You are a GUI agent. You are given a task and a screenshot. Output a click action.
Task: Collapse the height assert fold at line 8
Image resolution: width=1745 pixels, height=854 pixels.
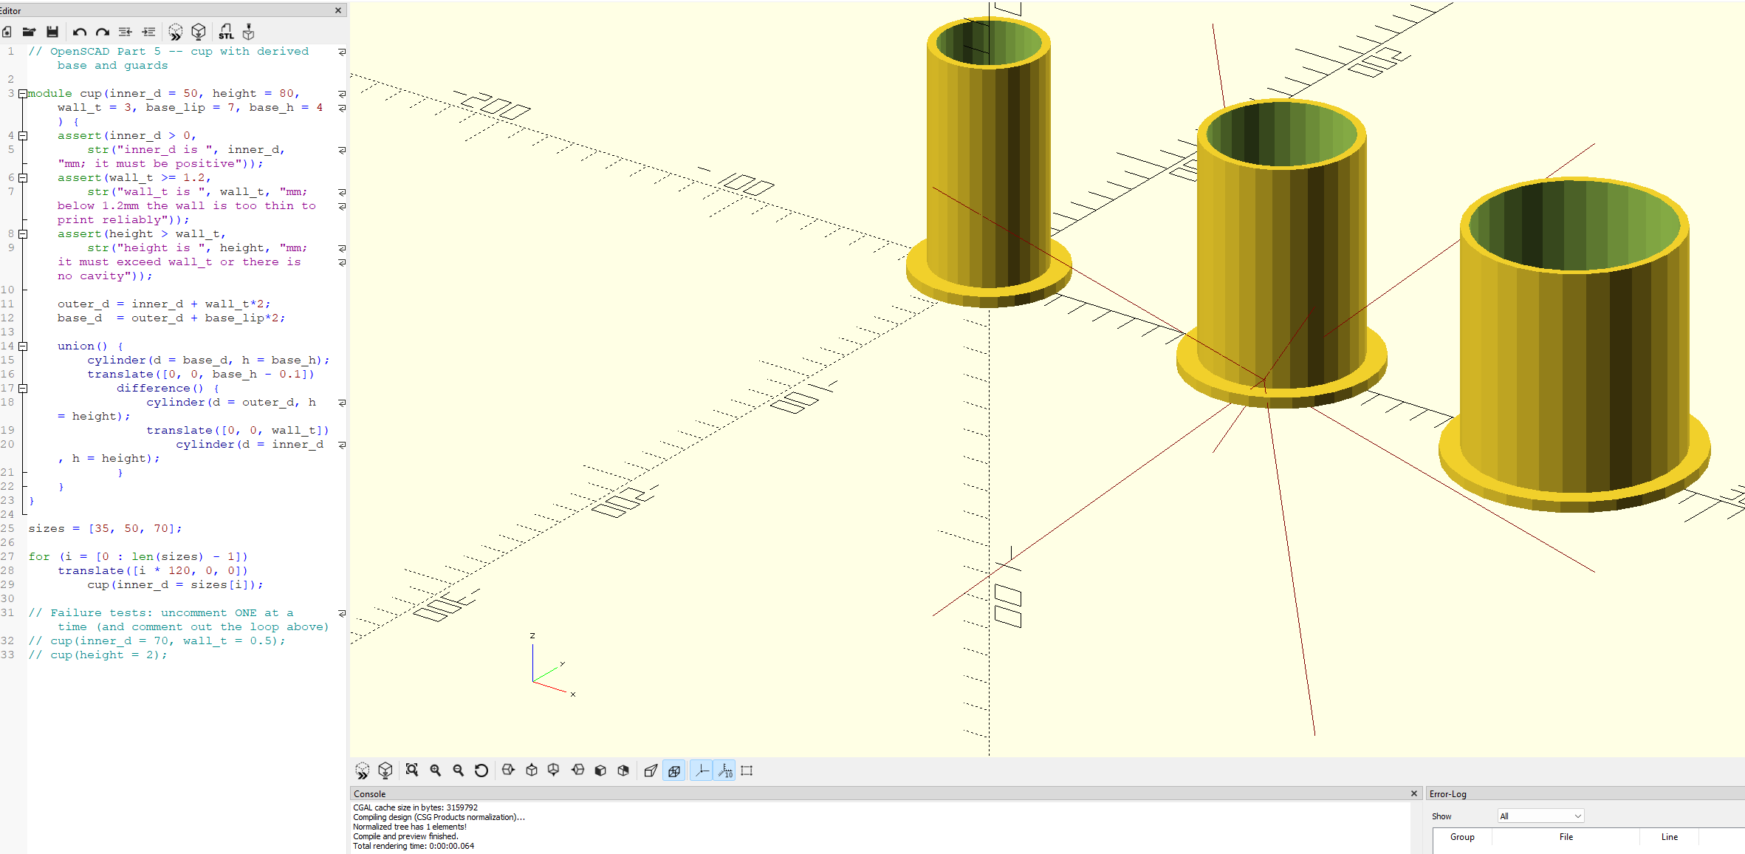coord(23,234)
